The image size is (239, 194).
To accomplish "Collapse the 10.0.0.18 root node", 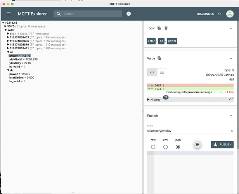I will 3,23.
